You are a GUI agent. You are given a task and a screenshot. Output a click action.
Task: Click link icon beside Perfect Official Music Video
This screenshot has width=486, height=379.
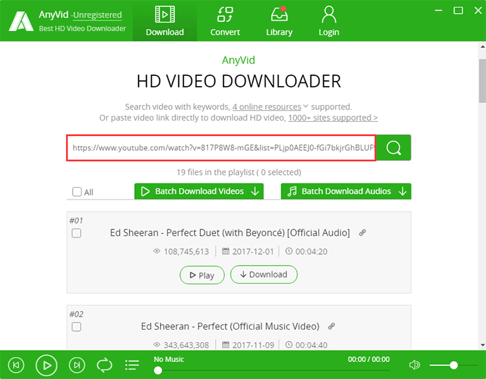pyautogui.click(x=331, y=326)
